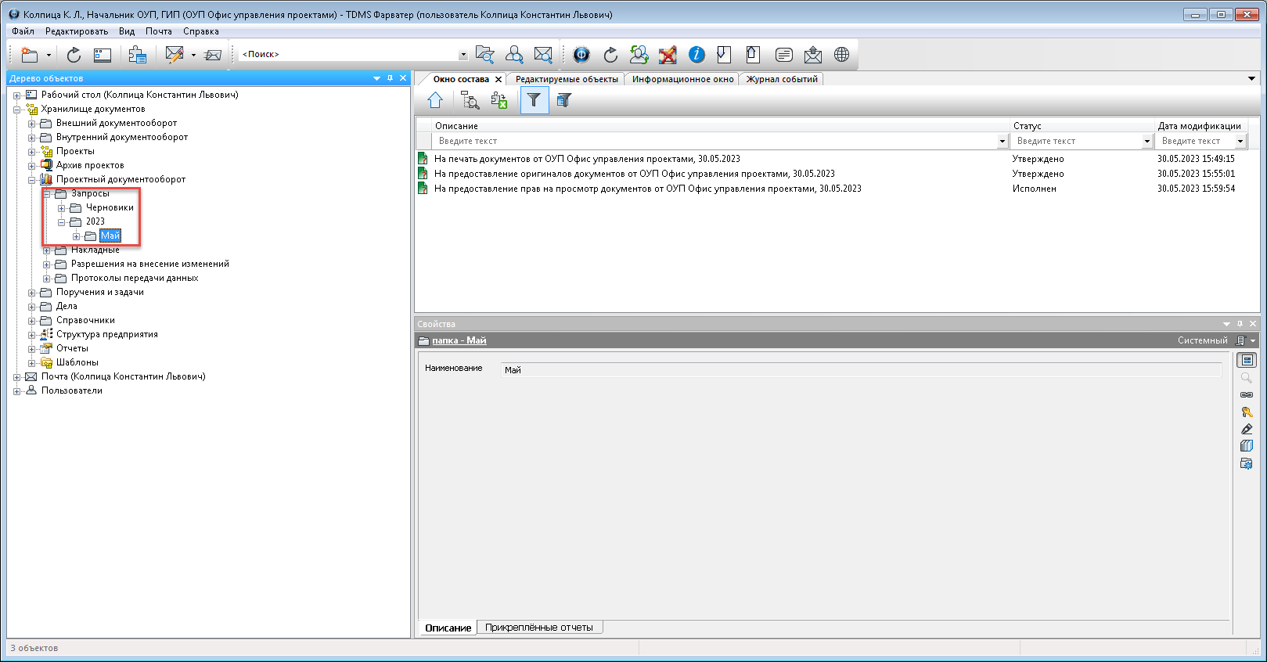This screenshot has width=1267, height=662.
Task: Open dropdown arrow next to new object icon
Action: (49, 55)
